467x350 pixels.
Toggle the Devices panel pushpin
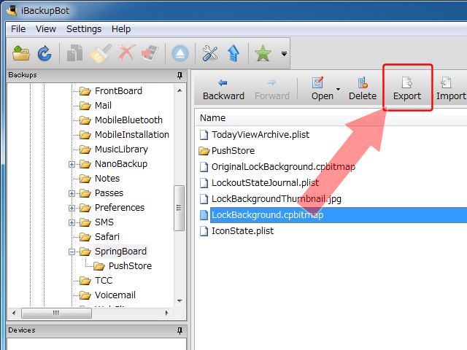pos(180,330)
